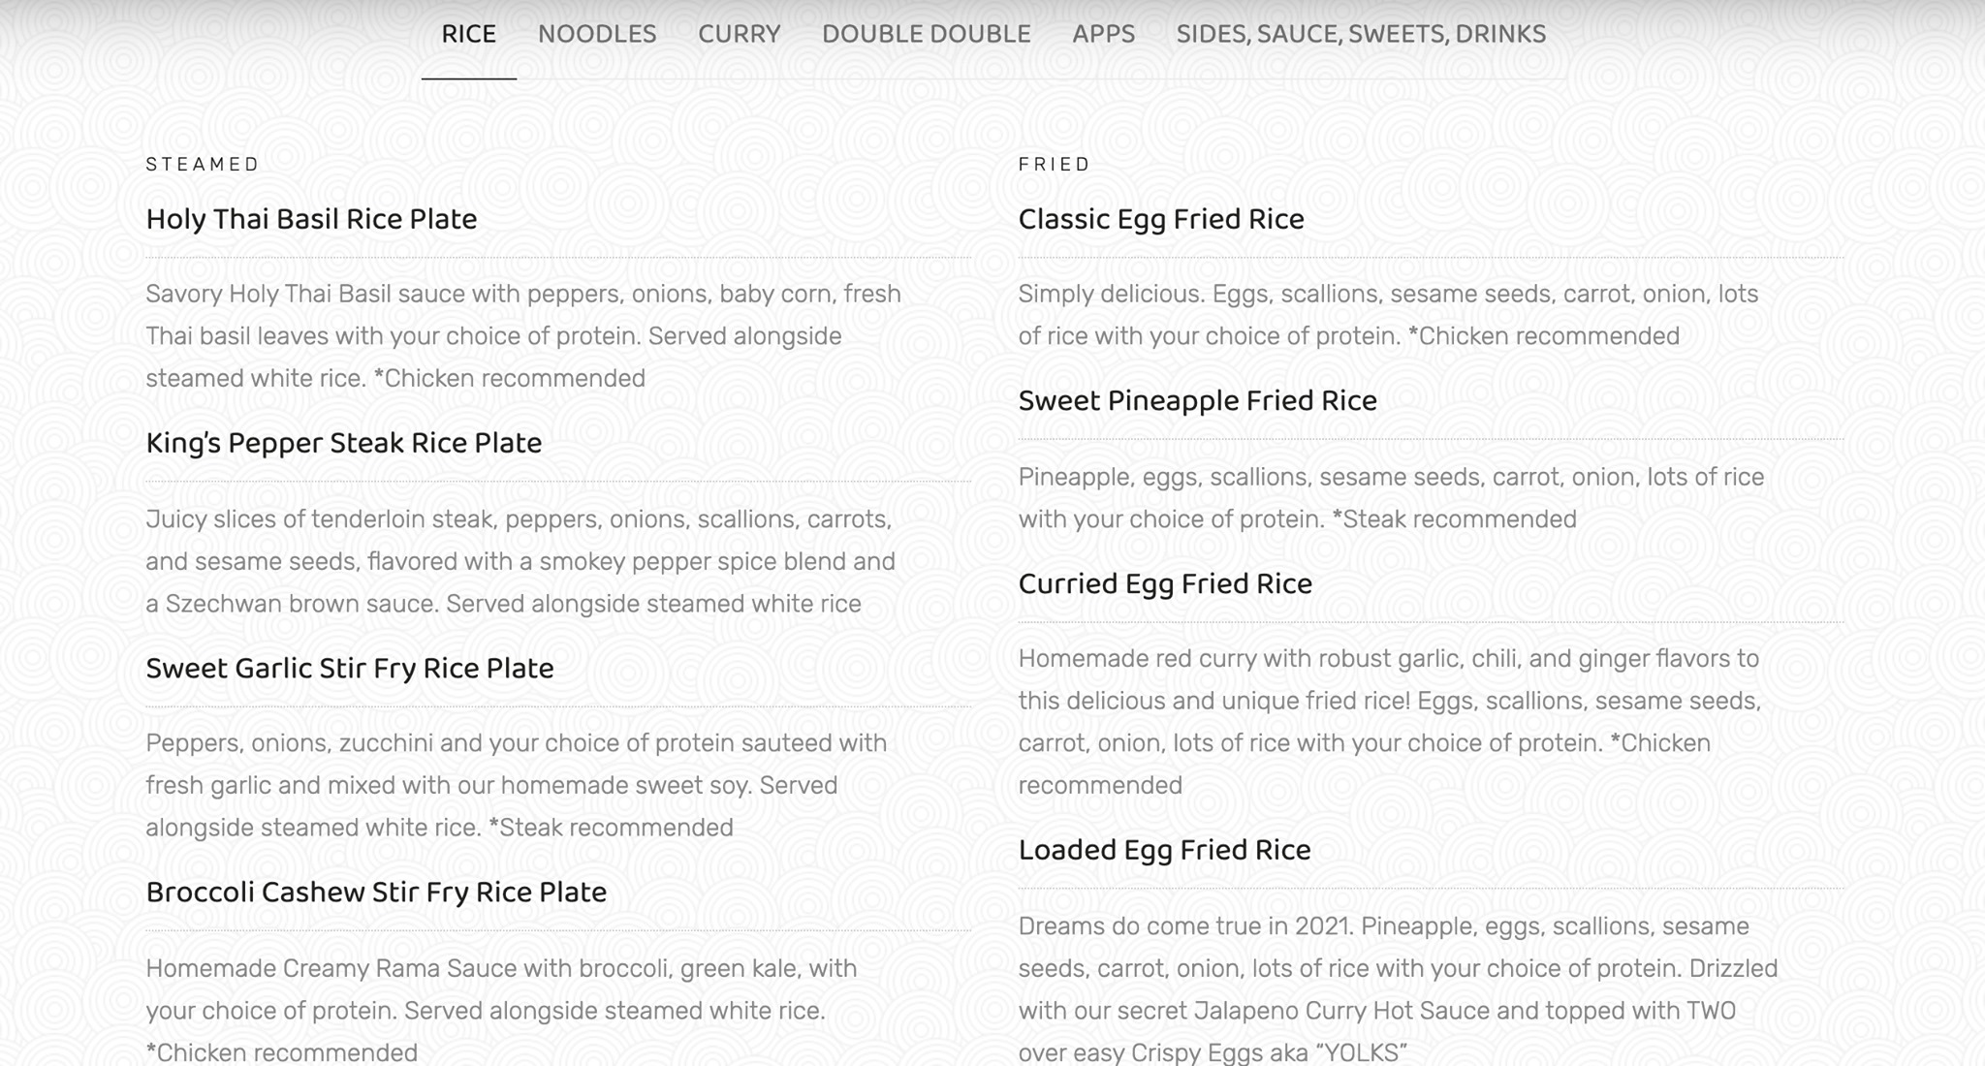This screenshot has width=1985, height=1066.
Task: Show Sides, Sauce, Sweets, Drinks tab
Action: [1361, 34]
